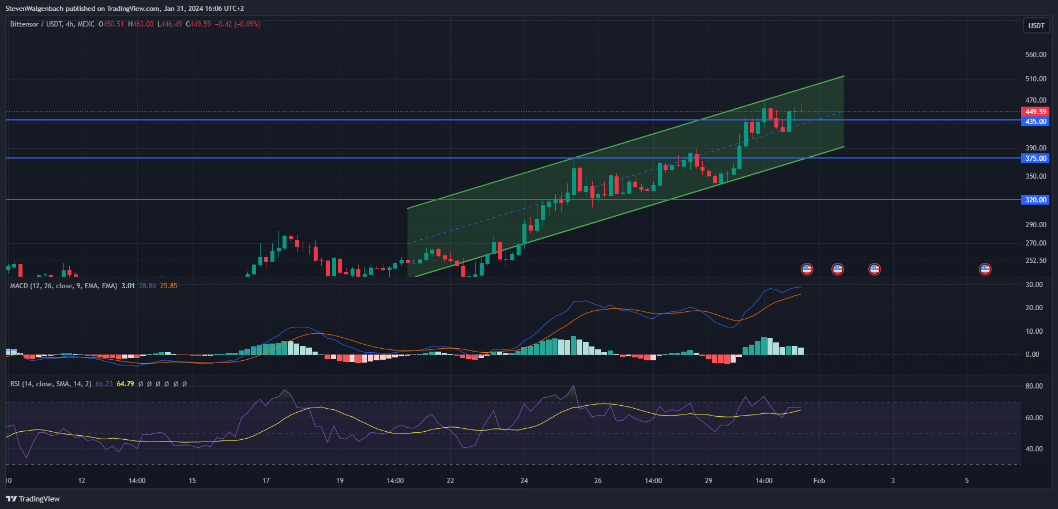The height and width of the screenshot is (509, 1058).
Task: Click the 252.50 label on price axis
Action: click(x=1036, y=261)
